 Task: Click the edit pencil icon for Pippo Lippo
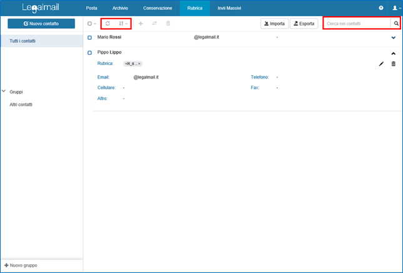[381, 64]
